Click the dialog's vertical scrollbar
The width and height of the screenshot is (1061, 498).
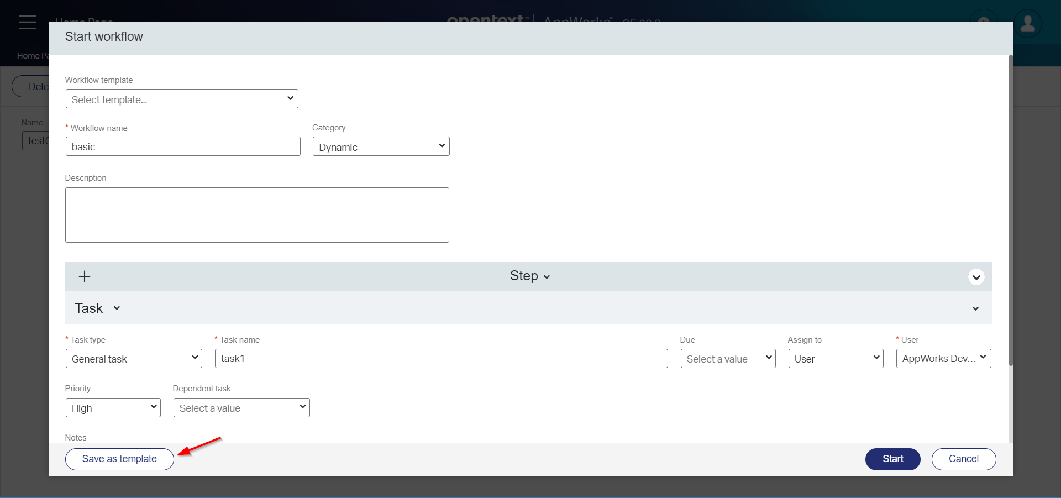point(1011,210)
